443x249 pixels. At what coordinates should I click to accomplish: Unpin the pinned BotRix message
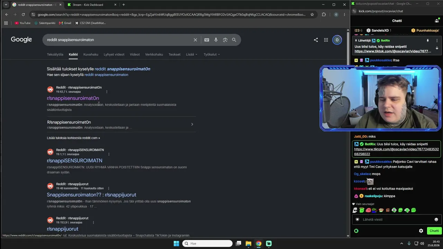[428, 40]
